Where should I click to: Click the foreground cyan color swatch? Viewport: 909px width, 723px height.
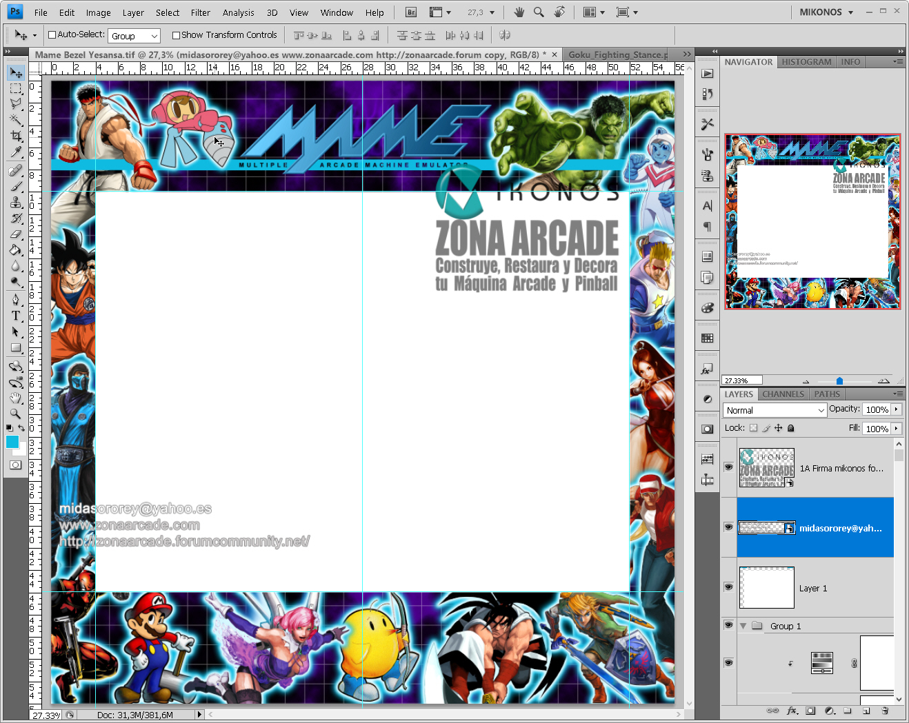(x=12, y=442)
